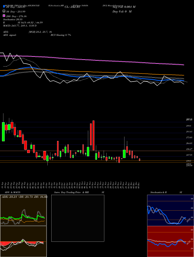Click the 'BUY Slowing @ 7%' signal text
The width and height of the screenshot is (194, 257).
61,35
